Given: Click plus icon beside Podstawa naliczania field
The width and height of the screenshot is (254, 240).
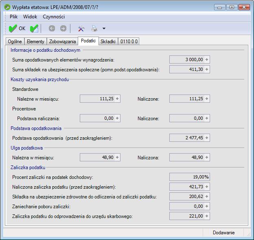Looking at the screenshot, I should [x=117, y=118].
